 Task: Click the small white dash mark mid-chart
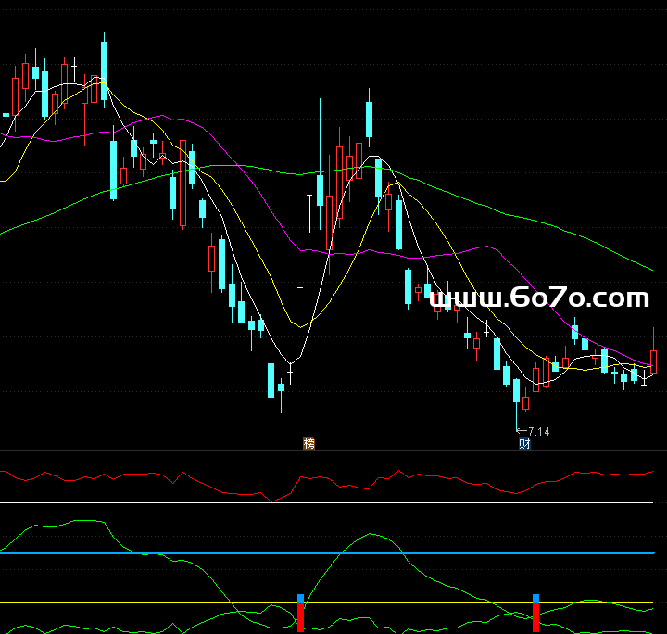pos(299,289)
